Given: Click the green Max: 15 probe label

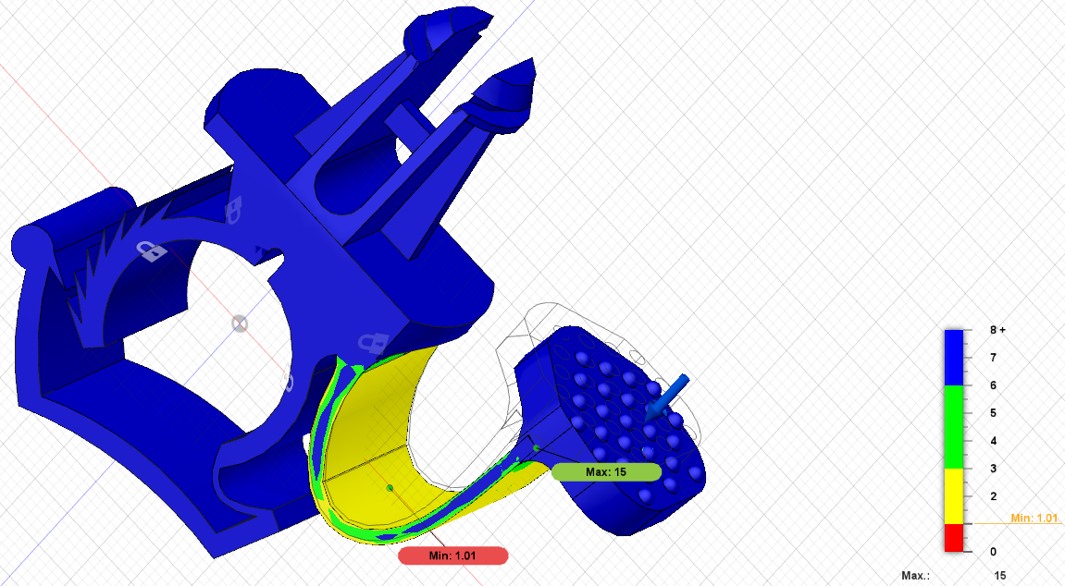Looking at the screenshot, I should (x=606, y=472).
